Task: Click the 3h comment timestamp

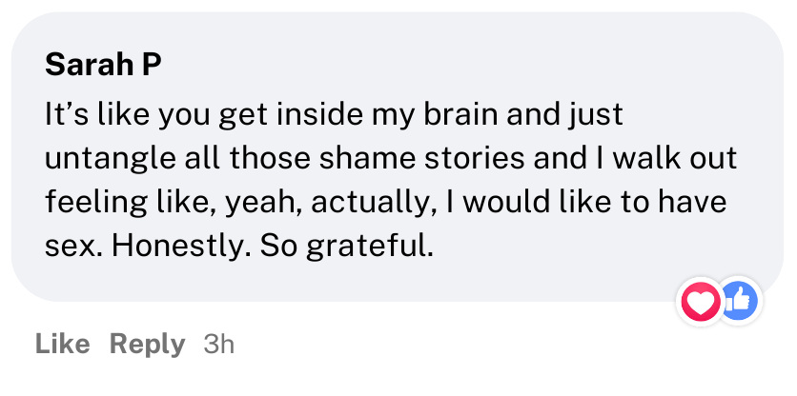Action: pyautogui.click(x=219, y=344)
